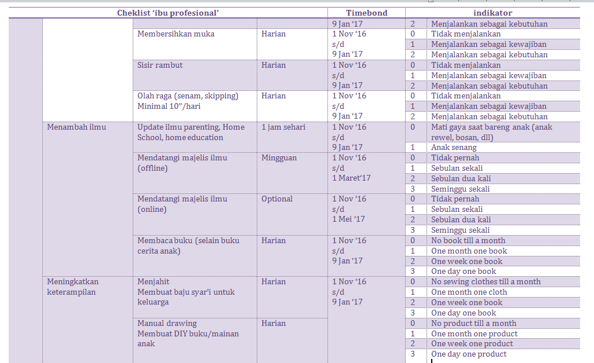Click 'Sebulan sekali' in online majelis row

[457, 210]
